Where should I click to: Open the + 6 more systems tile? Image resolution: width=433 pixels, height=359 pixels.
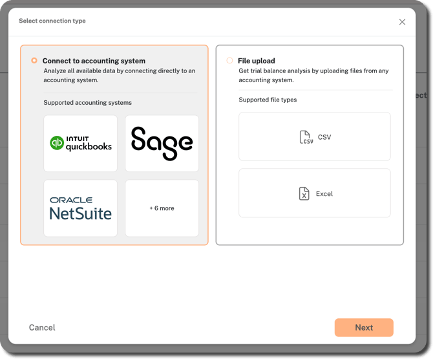(162, 208)
